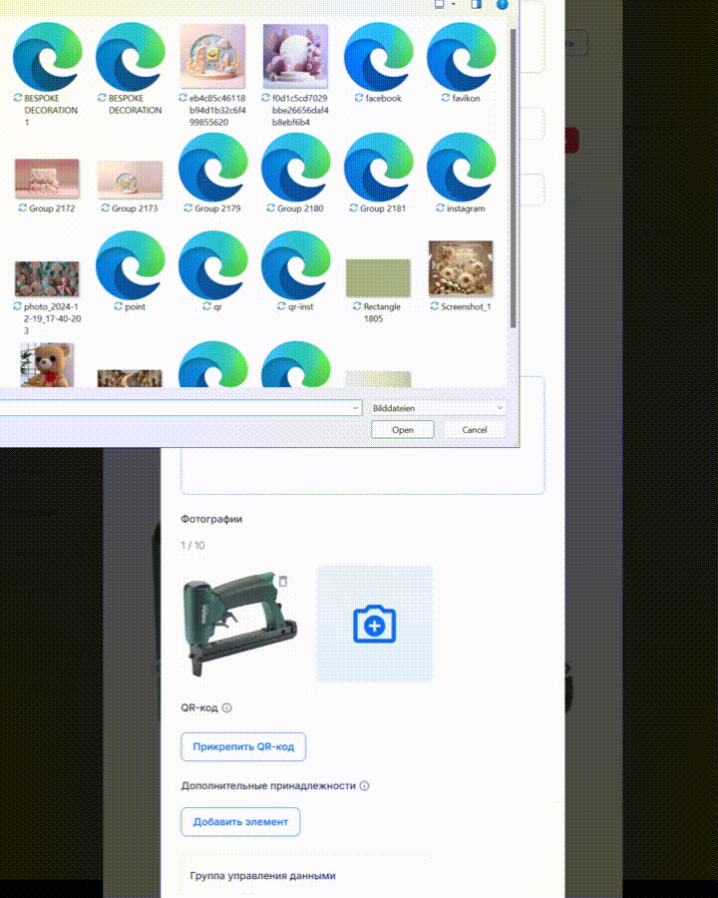718x898 pixels.
Task: Select the teddy bear image thumbnail
Action: (47, 365)
